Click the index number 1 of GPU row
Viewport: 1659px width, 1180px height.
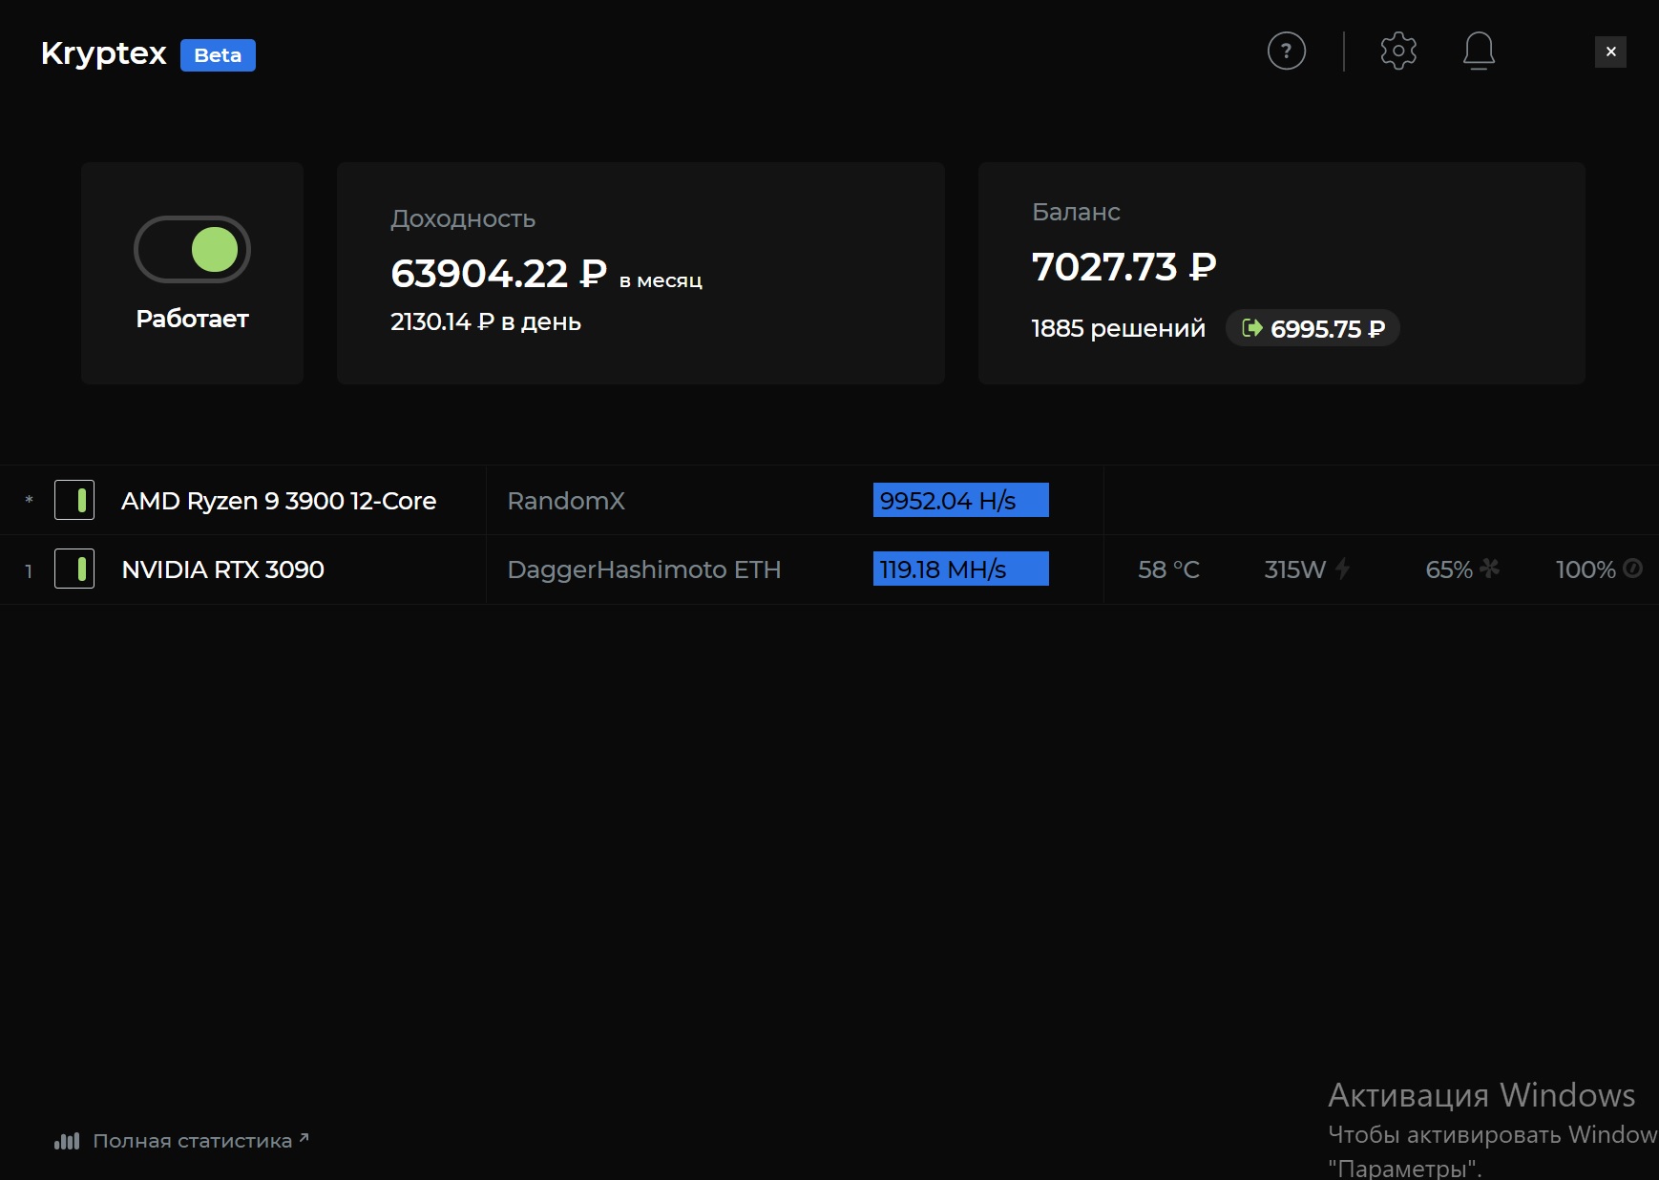click(x=29, y=570)
